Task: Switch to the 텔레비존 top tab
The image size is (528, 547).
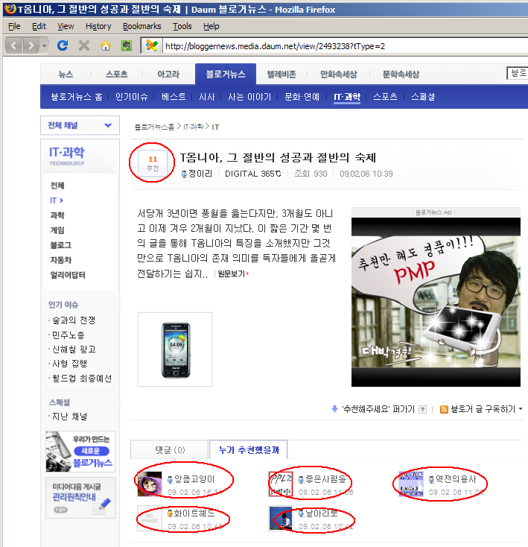Action: coord(282,74)
